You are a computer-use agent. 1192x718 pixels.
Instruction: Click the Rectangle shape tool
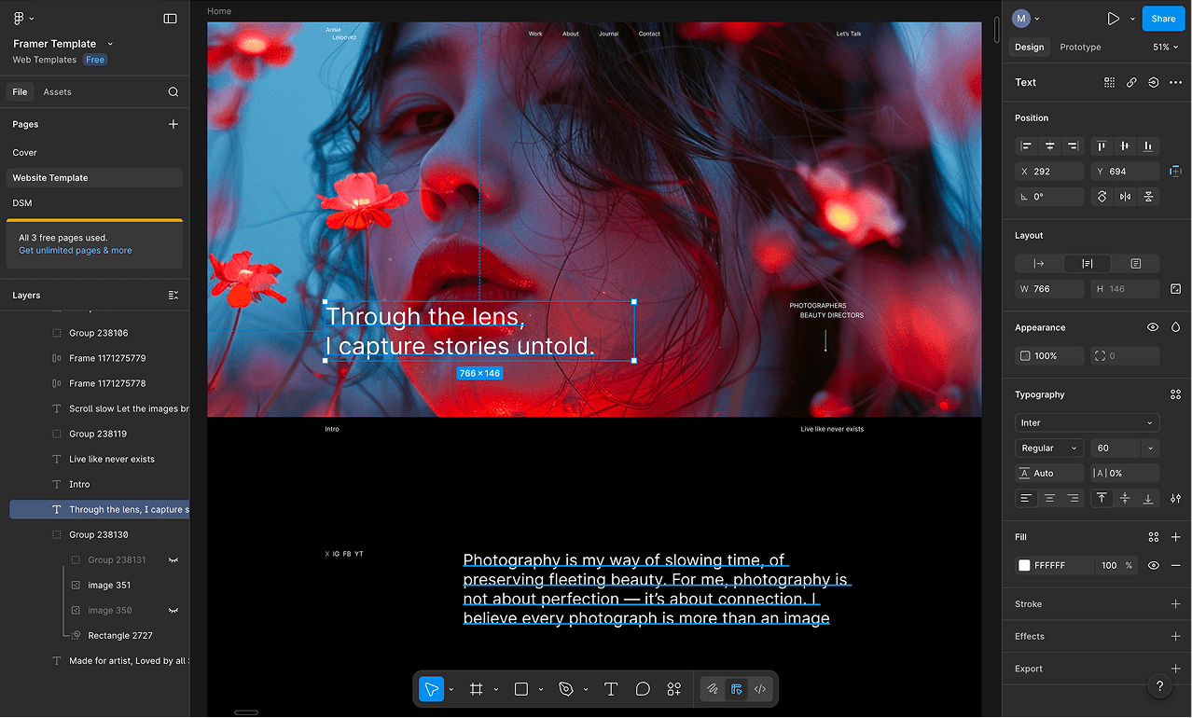[x=521, y=689]
